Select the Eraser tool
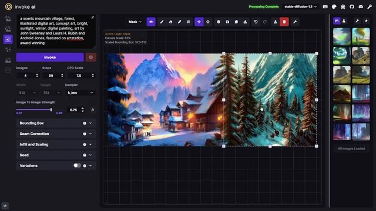The height and width of the screenshot is (211, 376). point(170,22)
